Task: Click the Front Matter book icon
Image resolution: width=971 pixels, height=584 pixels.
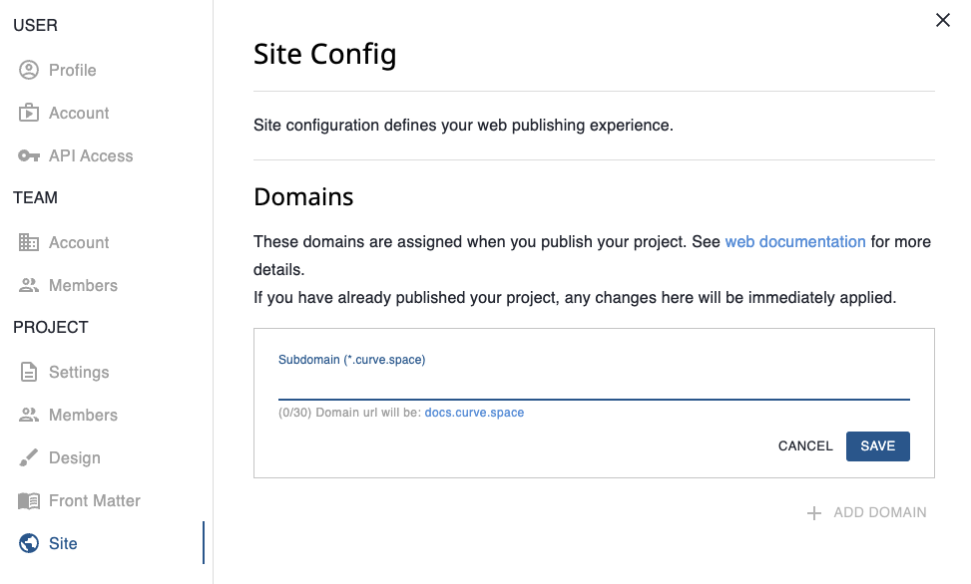Action: coord(30,500)
